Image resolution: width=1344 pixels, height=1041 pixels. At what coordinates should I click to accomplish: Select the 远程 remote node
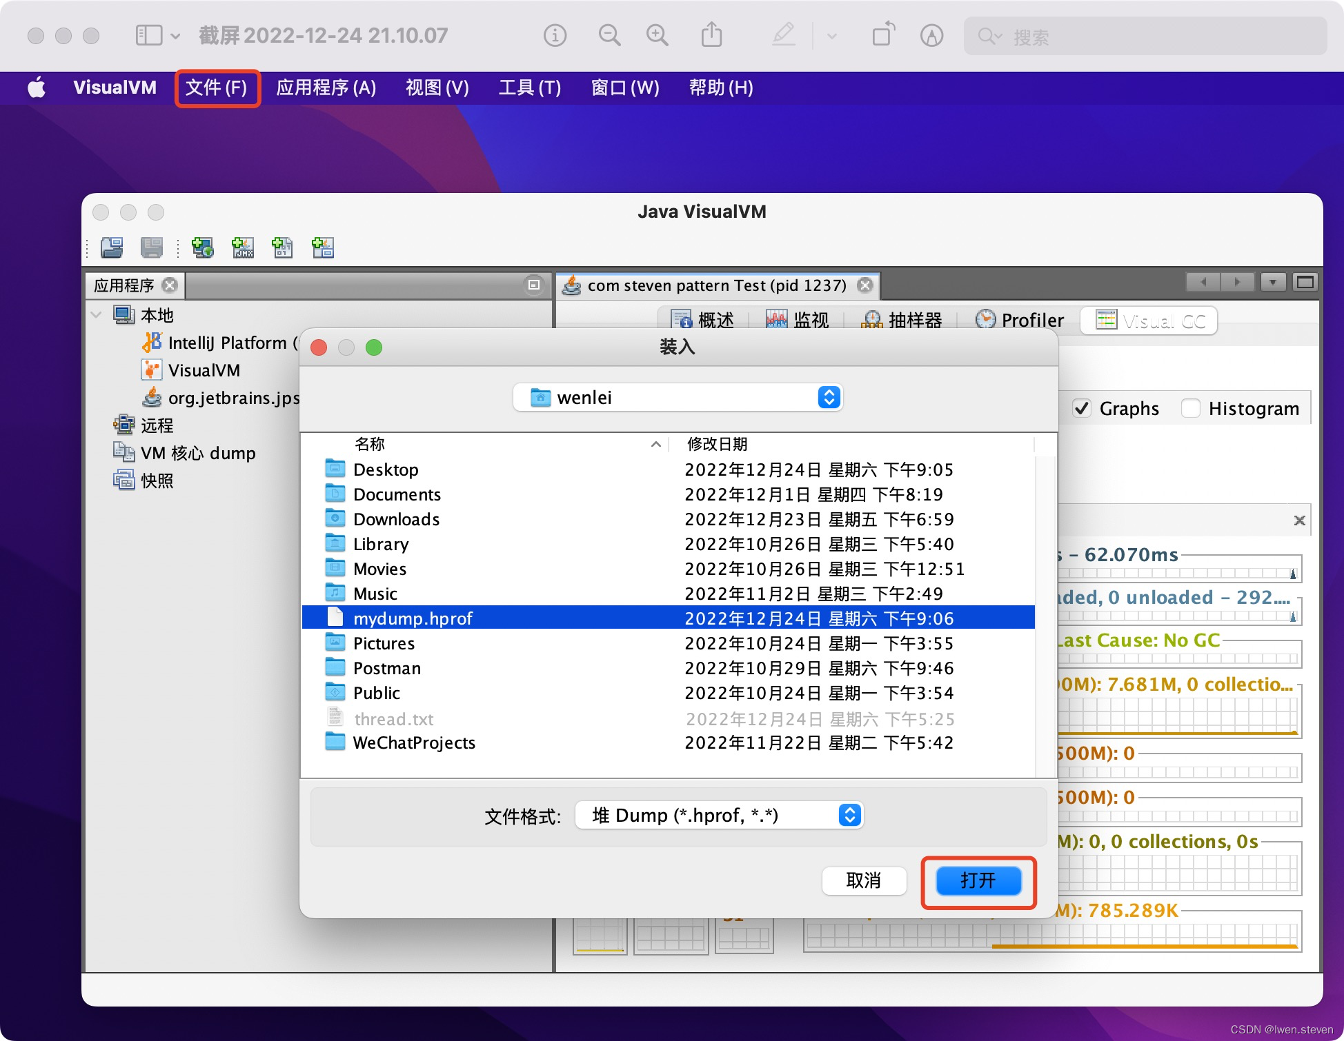point(144,425)
